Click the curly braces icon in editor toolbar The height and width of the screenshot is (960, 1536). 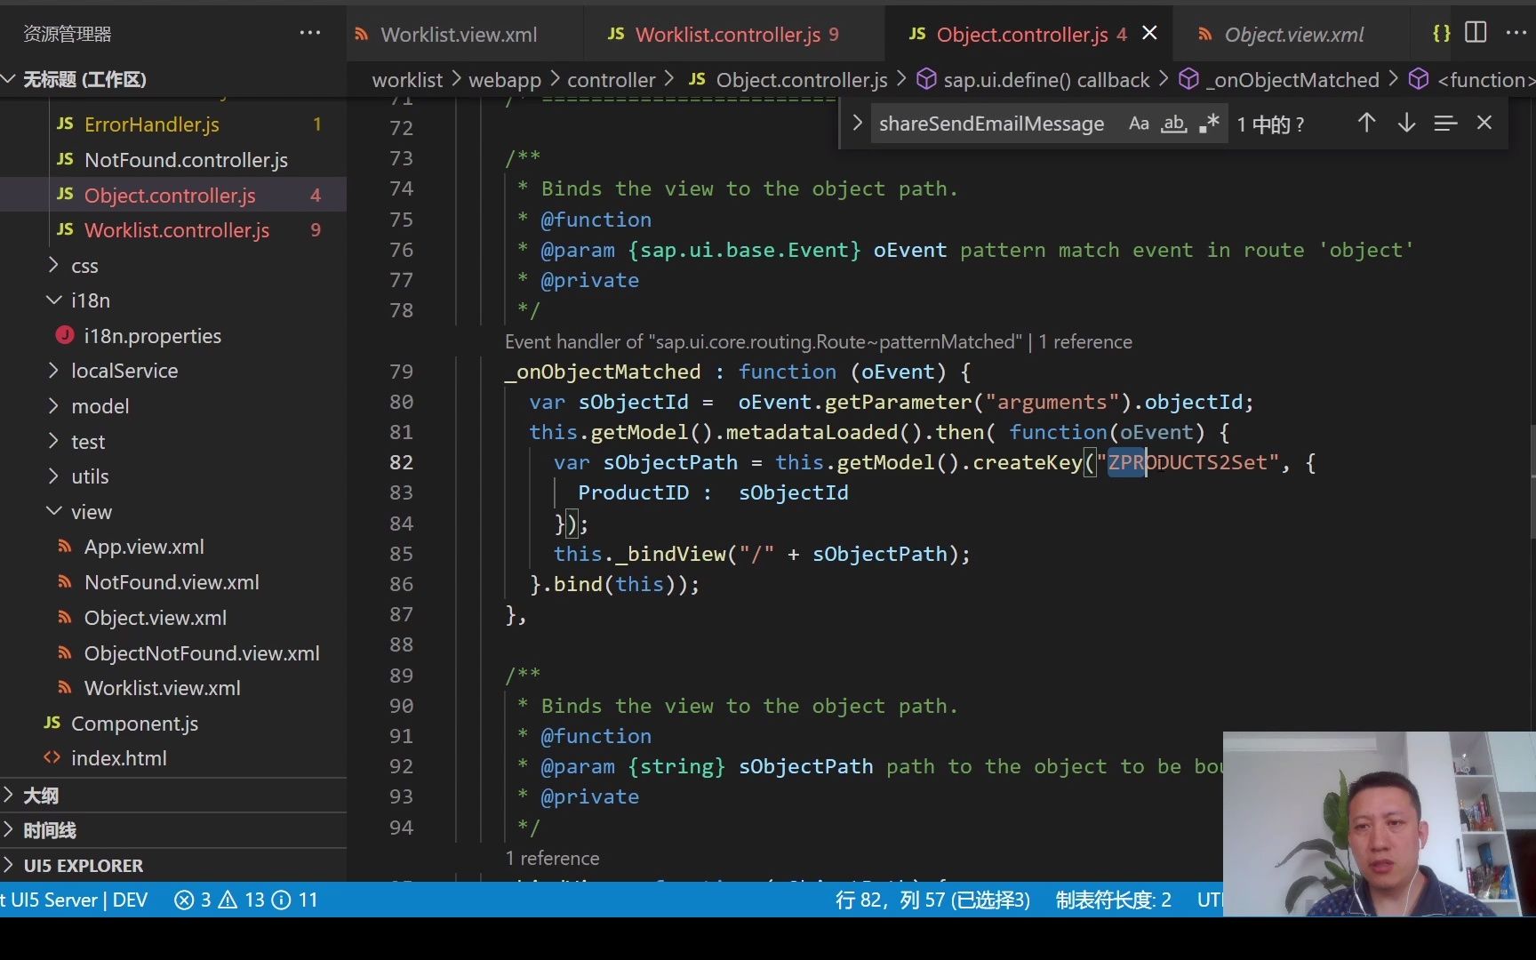[1441, 32]
